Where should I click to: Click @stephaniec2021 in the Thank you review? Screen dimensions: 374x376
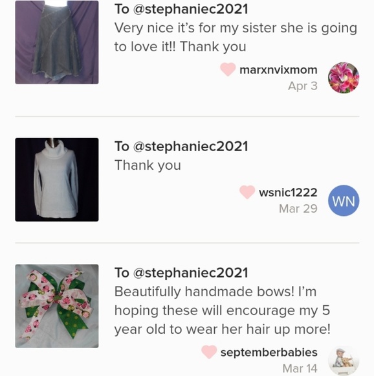click(x=190, y=147)
